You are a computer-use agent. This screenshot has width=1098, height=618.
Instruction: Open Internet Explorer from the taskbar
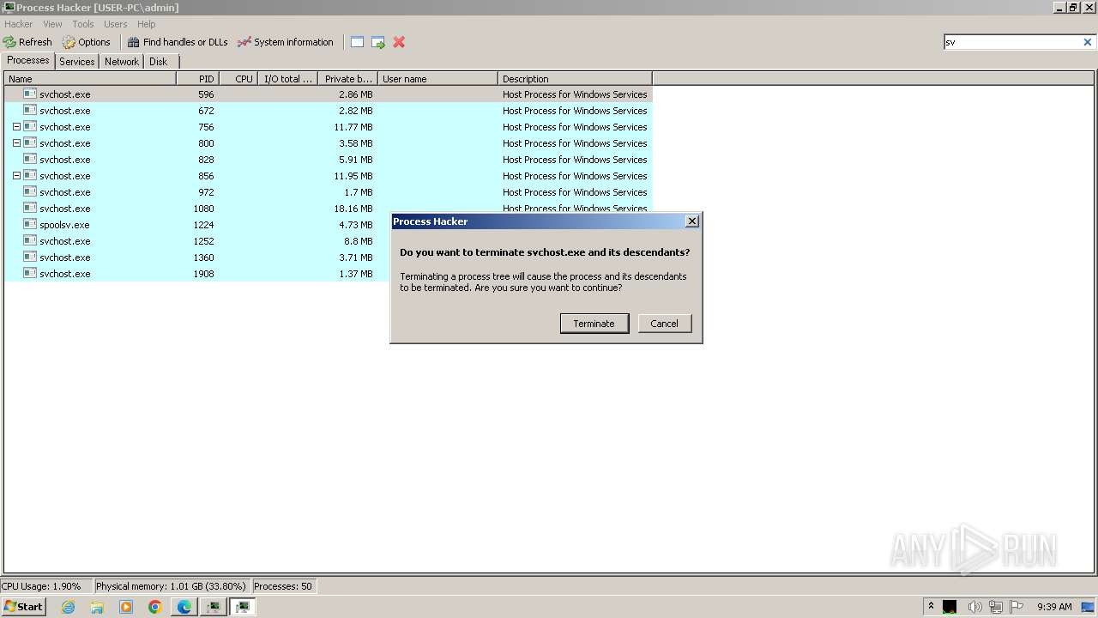click(68, 607)
